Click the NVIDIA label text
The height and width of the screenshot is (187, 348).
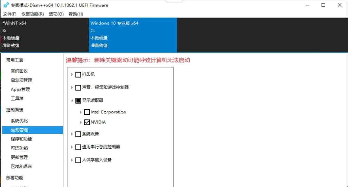click(98, 122)
